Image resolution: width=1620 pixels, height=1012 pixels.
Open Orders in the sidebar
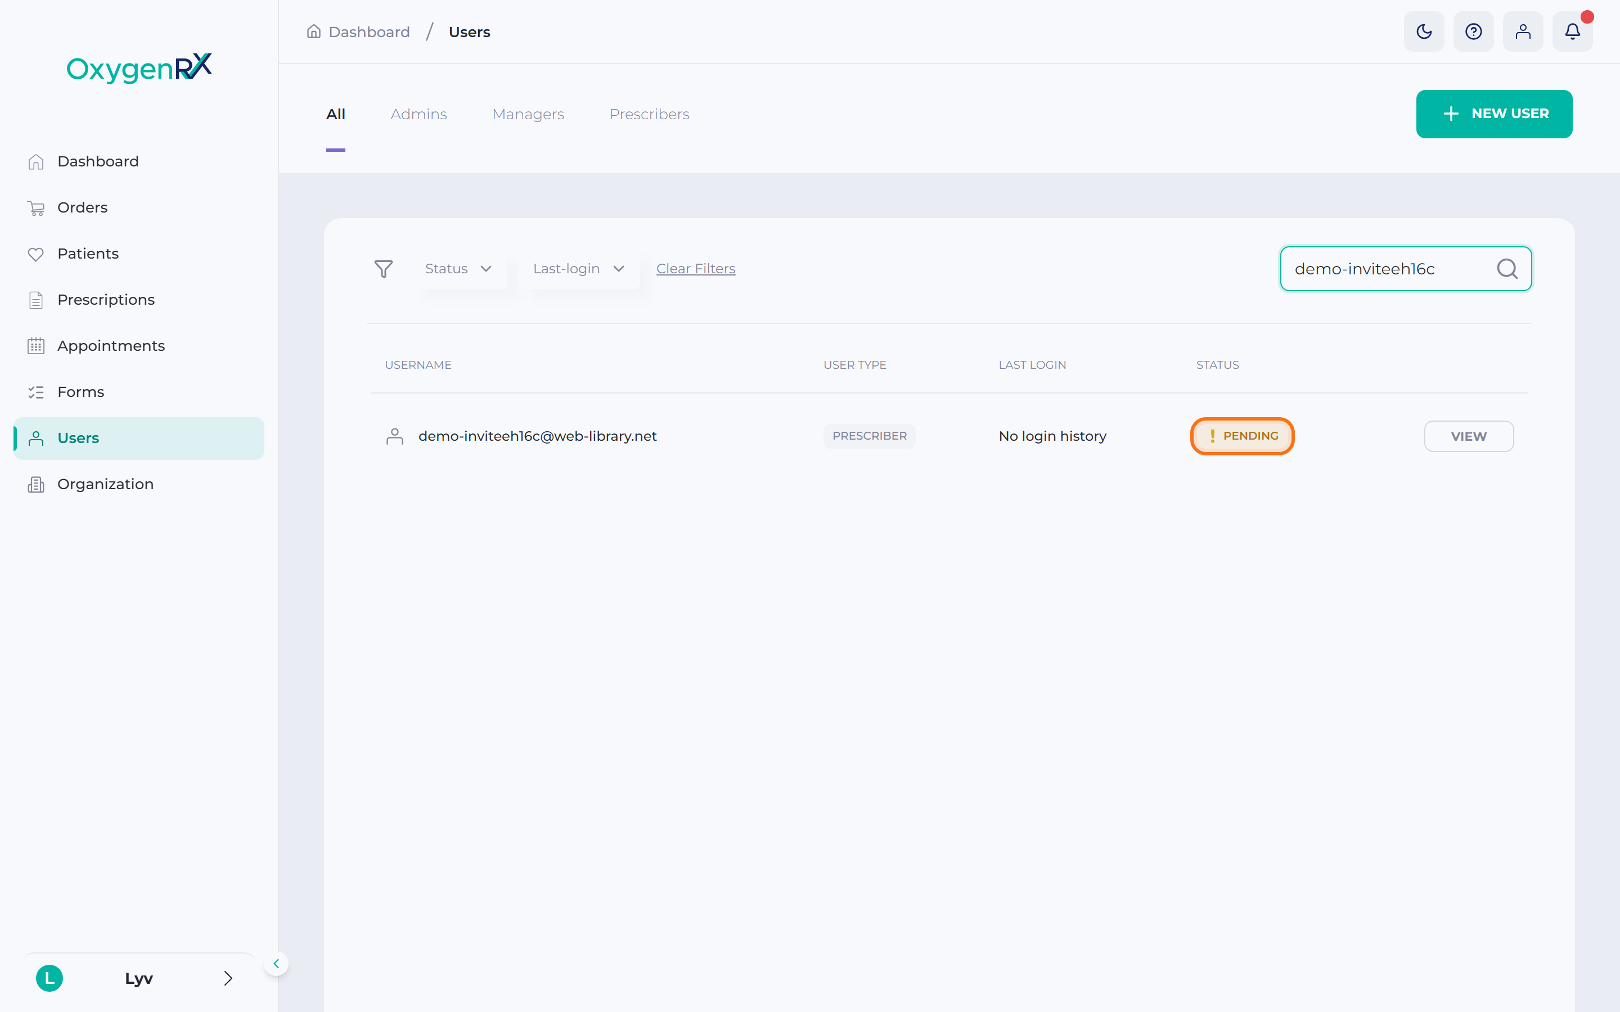139,207
